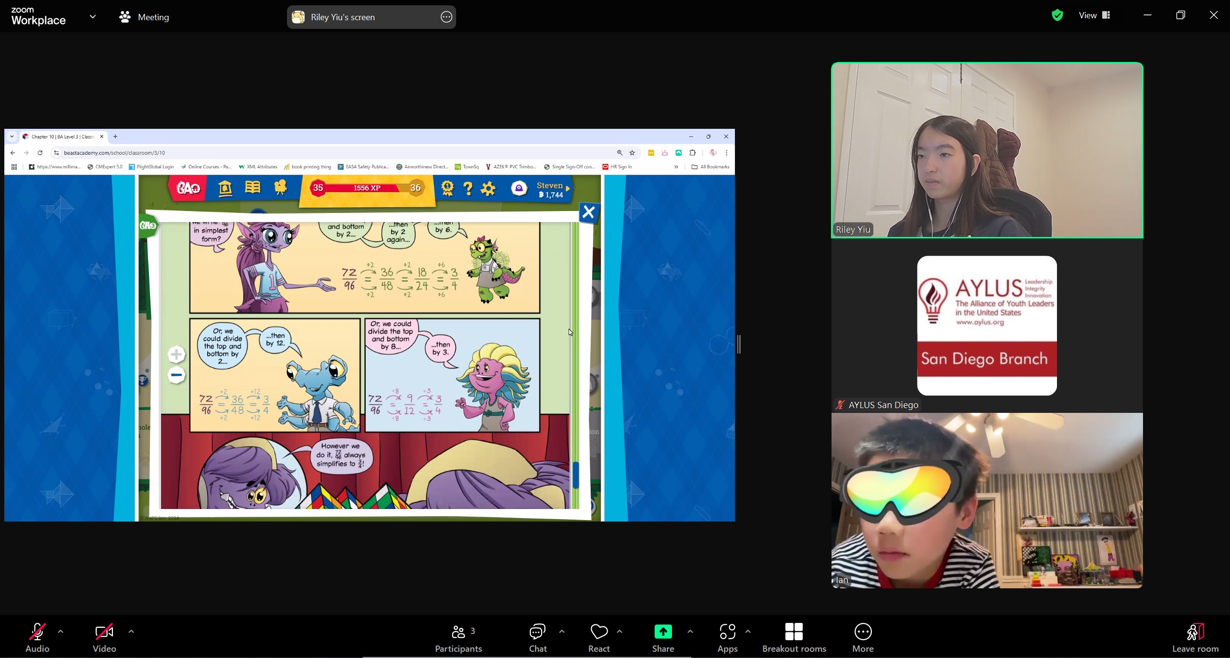1230x658 pixels.
Task: Click the browser apps grid icon
Action: point(14,167)
